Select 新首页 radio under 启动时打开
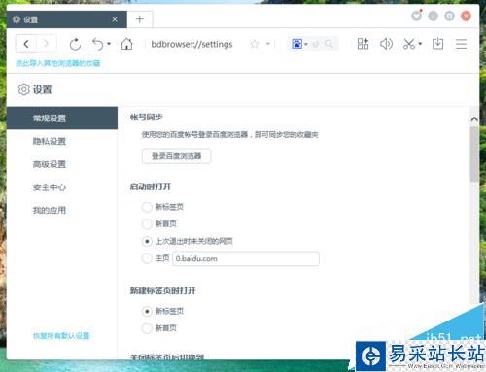This screenshot has height=372, width=486. click(x=147, y=223)
